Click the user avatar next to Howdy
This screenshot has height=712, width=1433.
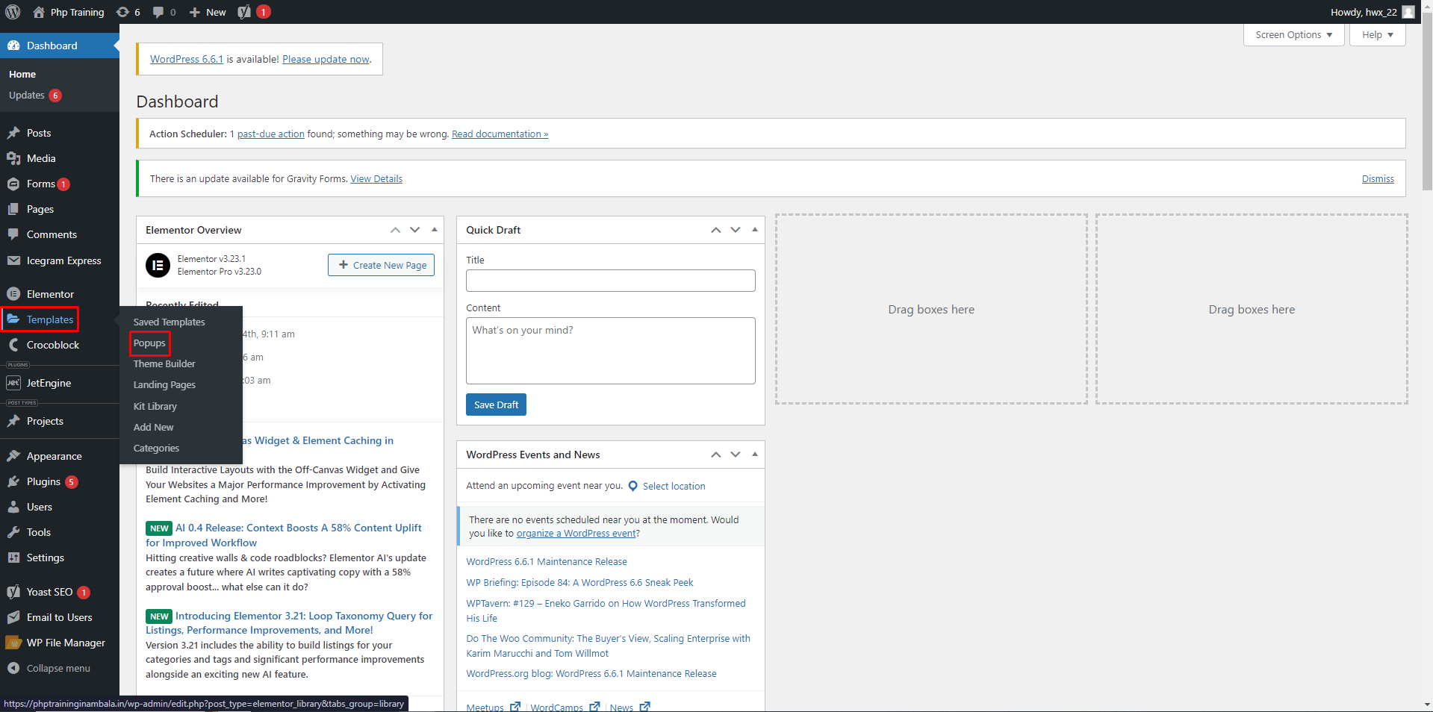click(1408, 12)
